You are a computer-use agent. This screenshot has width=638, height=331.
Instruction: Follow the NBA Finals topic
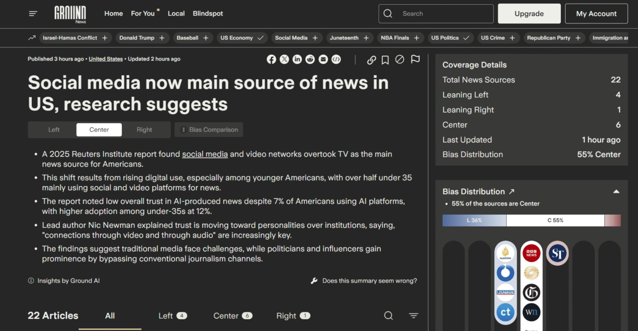tap(417, 38)
